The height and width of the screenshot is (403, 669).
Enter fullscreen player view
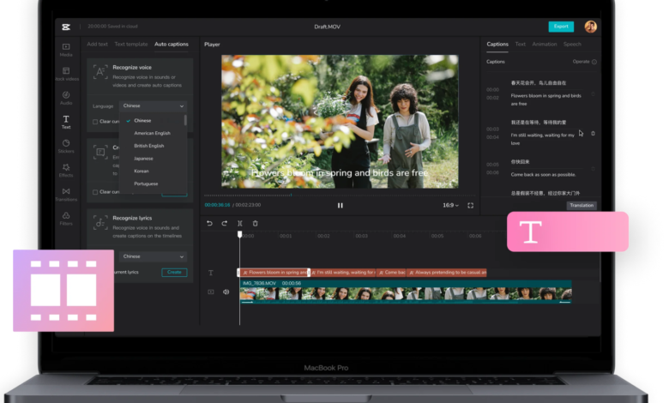coord(470,205)
